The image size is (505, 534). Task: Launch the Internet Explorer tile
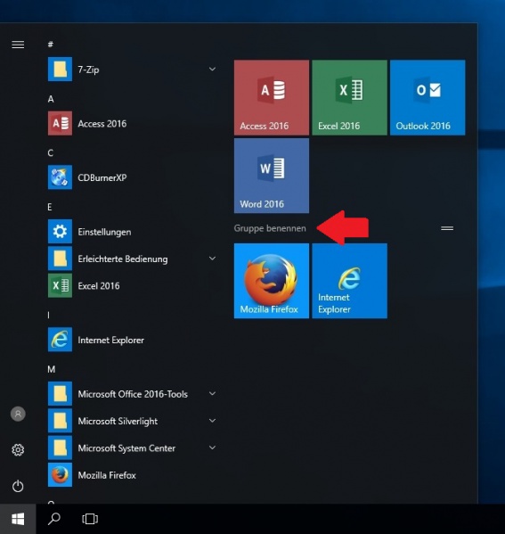pos(349,281)
